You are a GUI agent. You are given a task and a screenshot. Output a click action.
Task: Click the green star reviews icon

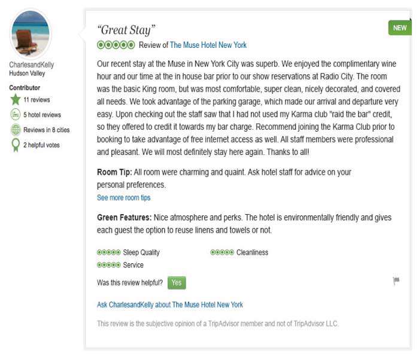point(16,100)
